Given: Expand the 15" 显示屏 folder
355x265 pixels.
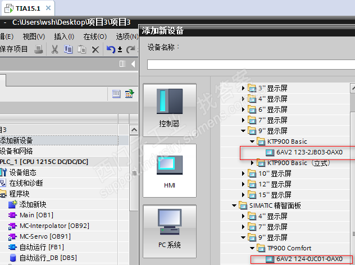Looking at the screenshot, I should tap(243, 195).
